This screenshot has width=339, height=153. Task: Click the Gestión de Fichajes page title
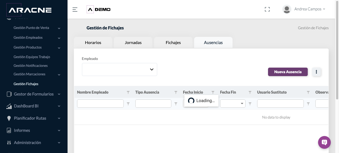105,28
